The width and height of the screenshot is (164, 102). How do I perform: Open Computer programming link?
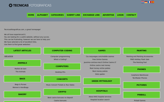point(60,56)
